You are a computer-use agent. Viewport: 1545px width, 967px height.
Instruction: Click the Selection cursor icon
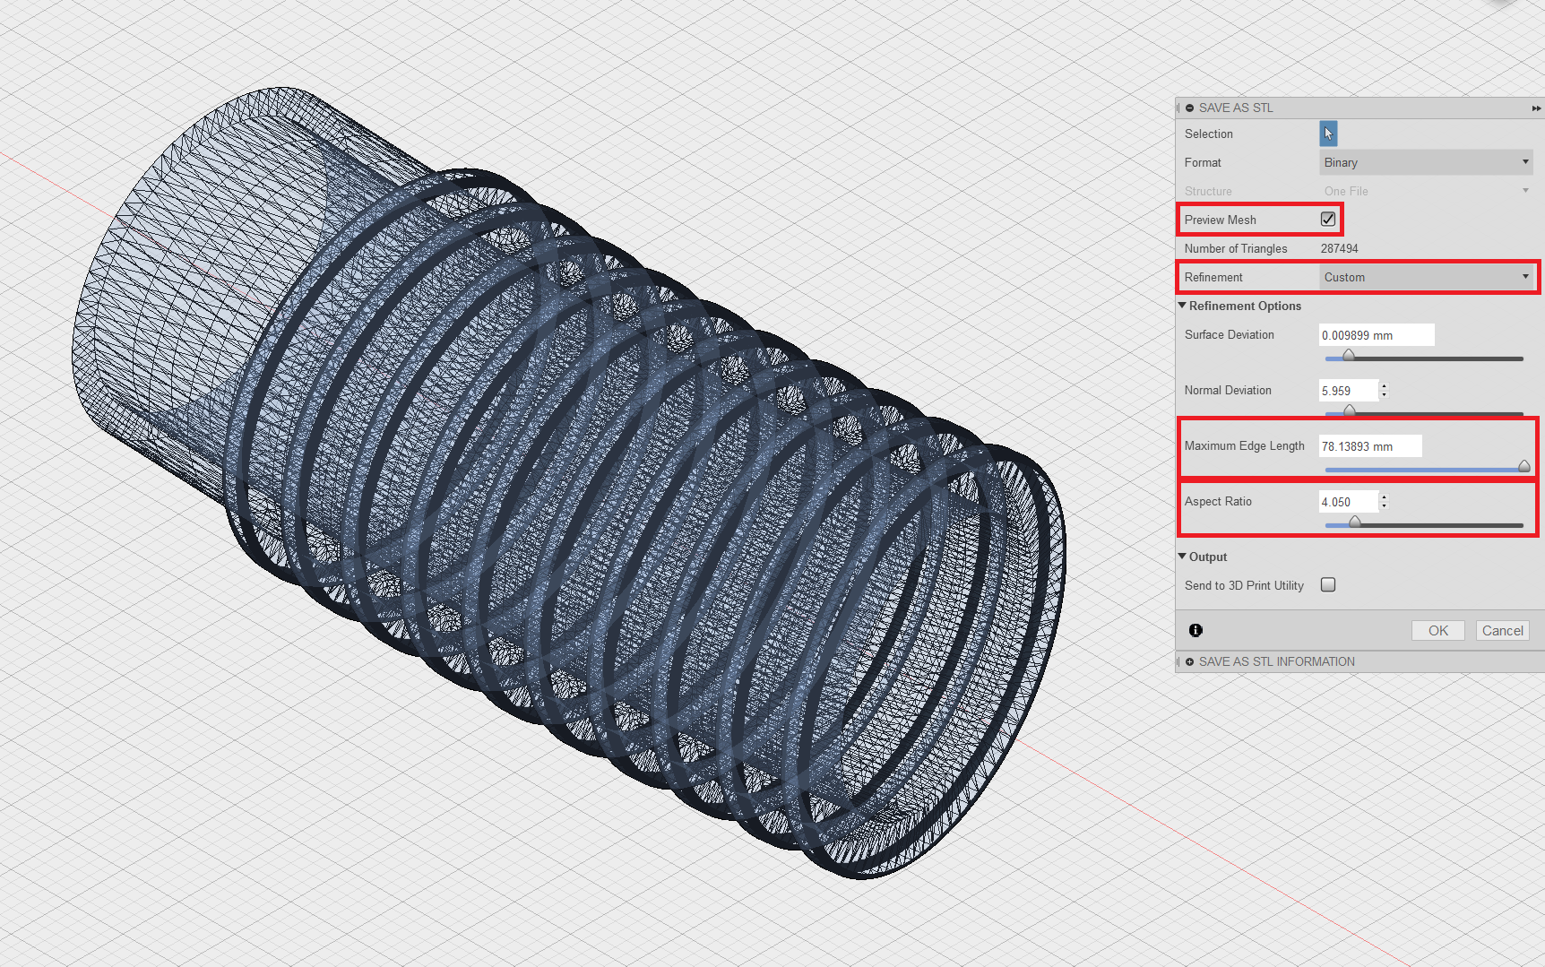pos(1328,134)
